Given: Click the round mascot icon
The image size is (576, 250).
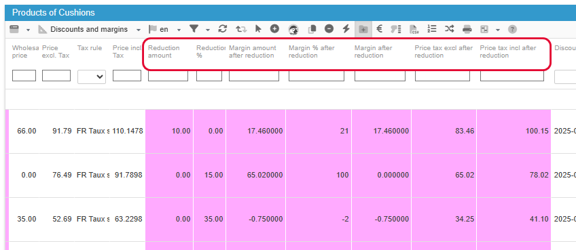Looking at the screenshot, I should point(293,29).
